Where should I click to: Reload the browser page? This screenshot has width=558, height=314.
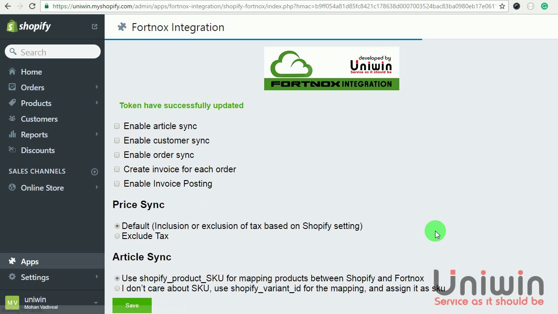click(x=32, y=6)
